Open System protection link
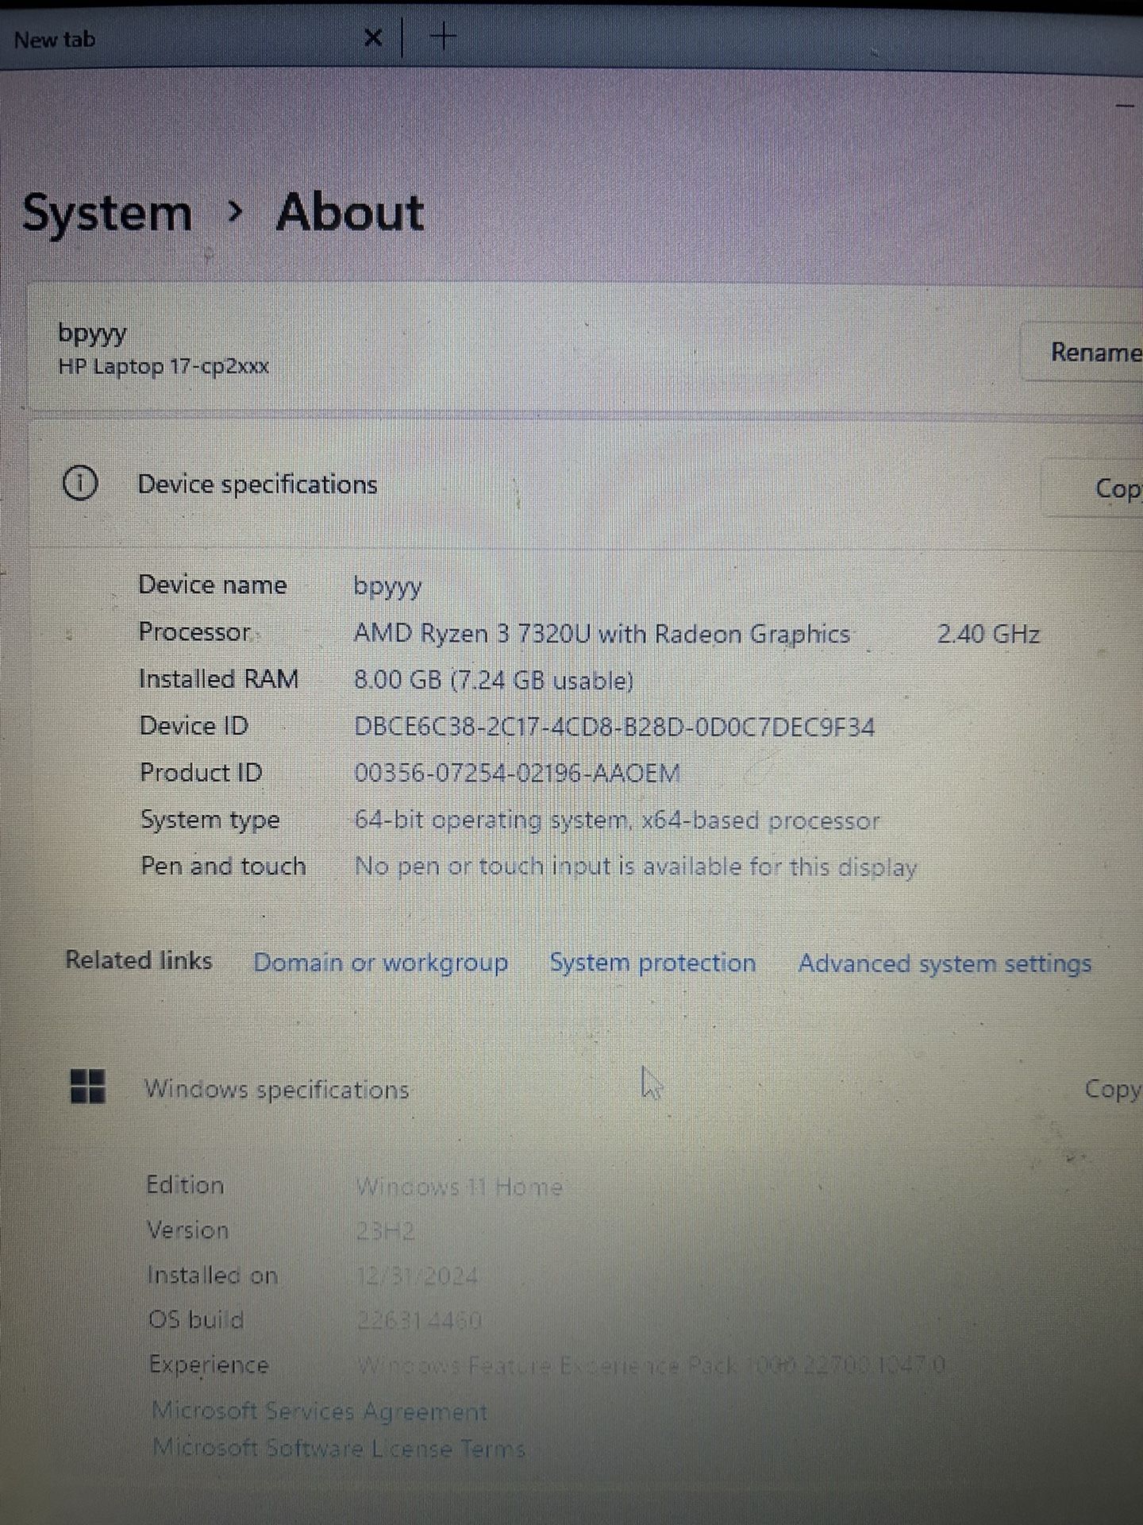Screen dimensions: 1143x1525 653,963
